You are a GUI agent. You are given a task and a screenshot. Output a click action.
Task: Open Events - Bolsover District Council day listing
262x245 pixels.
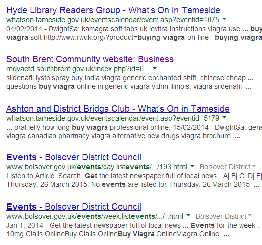pos(74,157)
